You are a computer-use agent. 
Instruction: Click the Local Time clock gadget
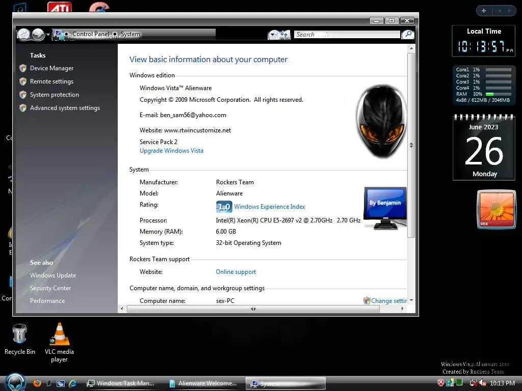coord(484,41)
